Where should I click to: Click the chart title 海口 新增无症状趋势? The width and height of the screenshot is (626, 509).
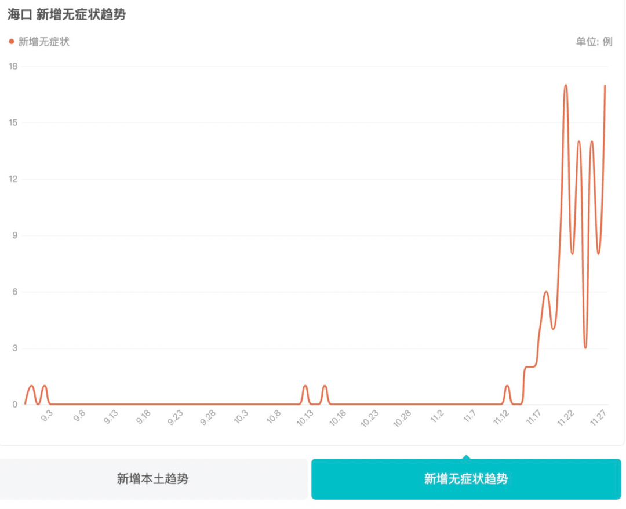[x=67, y=15]
